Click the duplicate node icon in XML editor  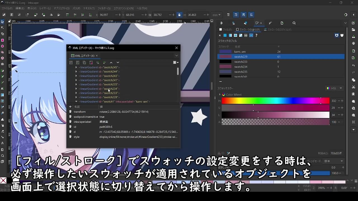[x=84, y=63]
